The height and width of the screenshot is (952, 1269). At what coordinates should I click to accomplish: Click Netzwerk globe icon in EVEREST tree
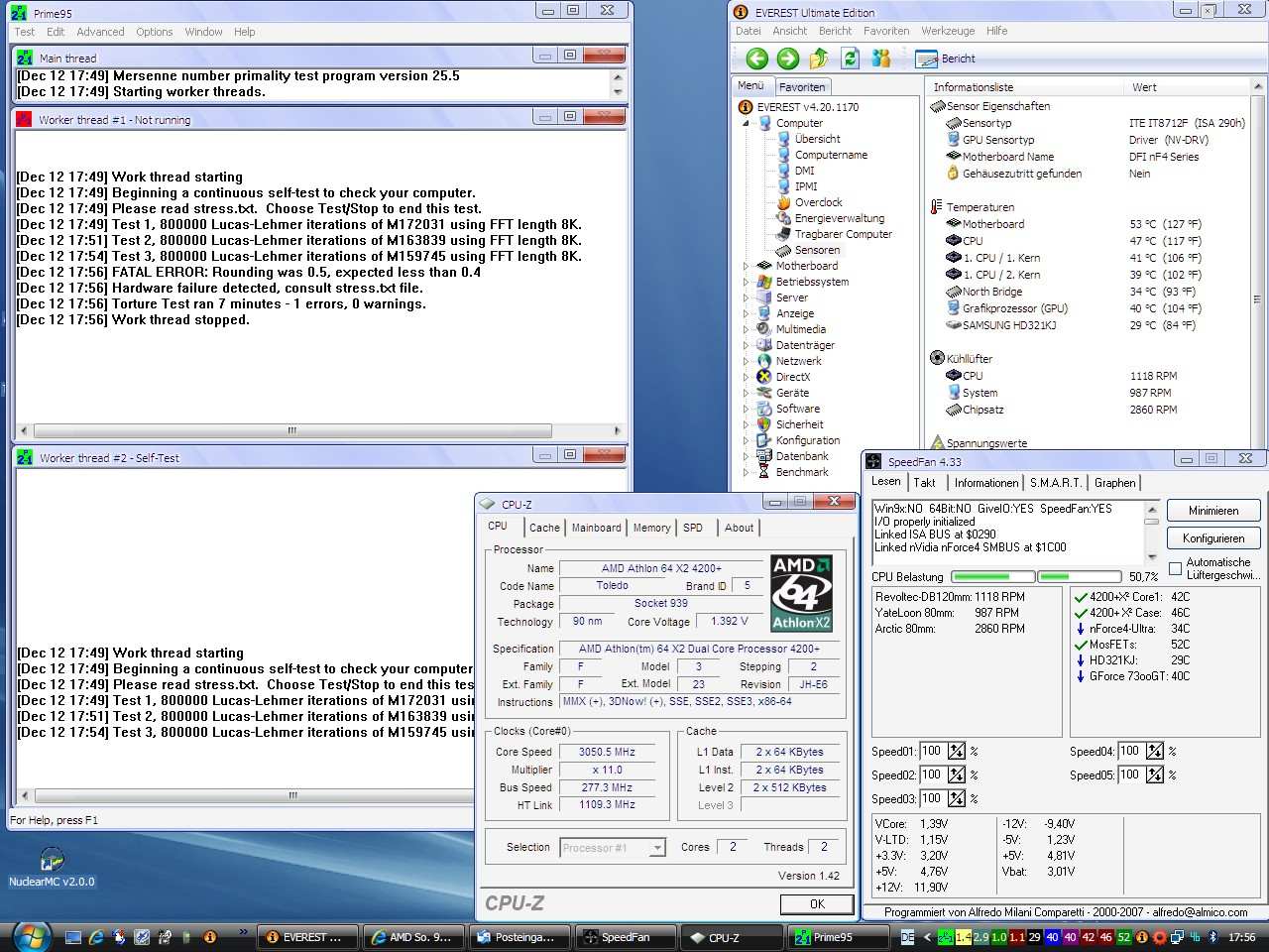click(x=763, y=361)
